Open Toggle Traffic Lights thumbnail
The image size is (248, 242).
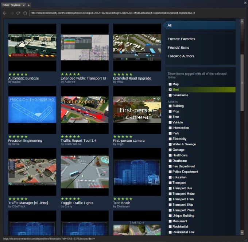85,172
